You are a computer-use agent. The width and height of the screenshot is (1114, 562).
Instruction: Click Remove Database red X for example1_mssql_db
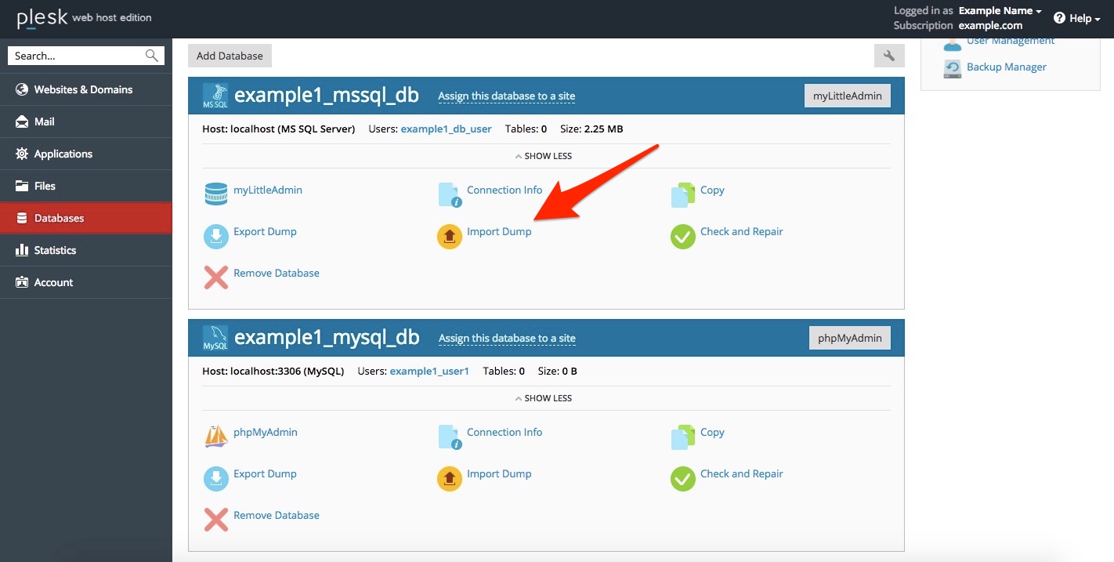tap(216, 277)
